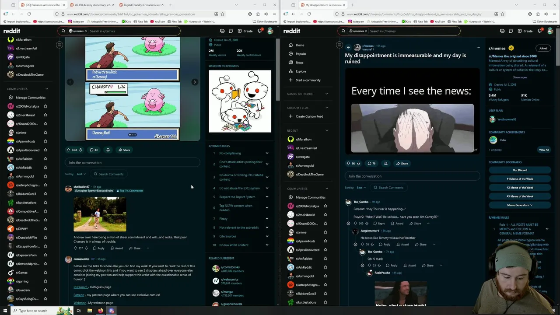This screenshot has height=315, width=560.
Task: Downvote the r/comics Pokemon post
Action: tap(80, 150)
